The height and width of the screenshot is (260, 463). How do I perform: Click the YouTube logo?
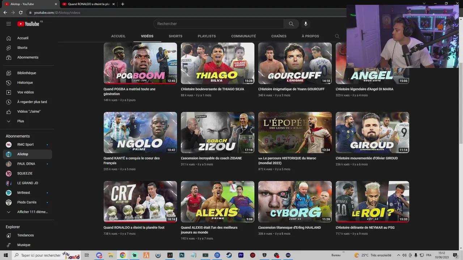(28, 24)
